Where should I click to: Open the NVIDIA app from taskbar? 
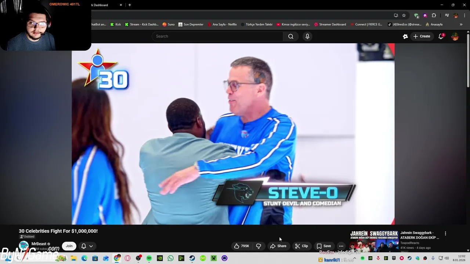(160, 258)
